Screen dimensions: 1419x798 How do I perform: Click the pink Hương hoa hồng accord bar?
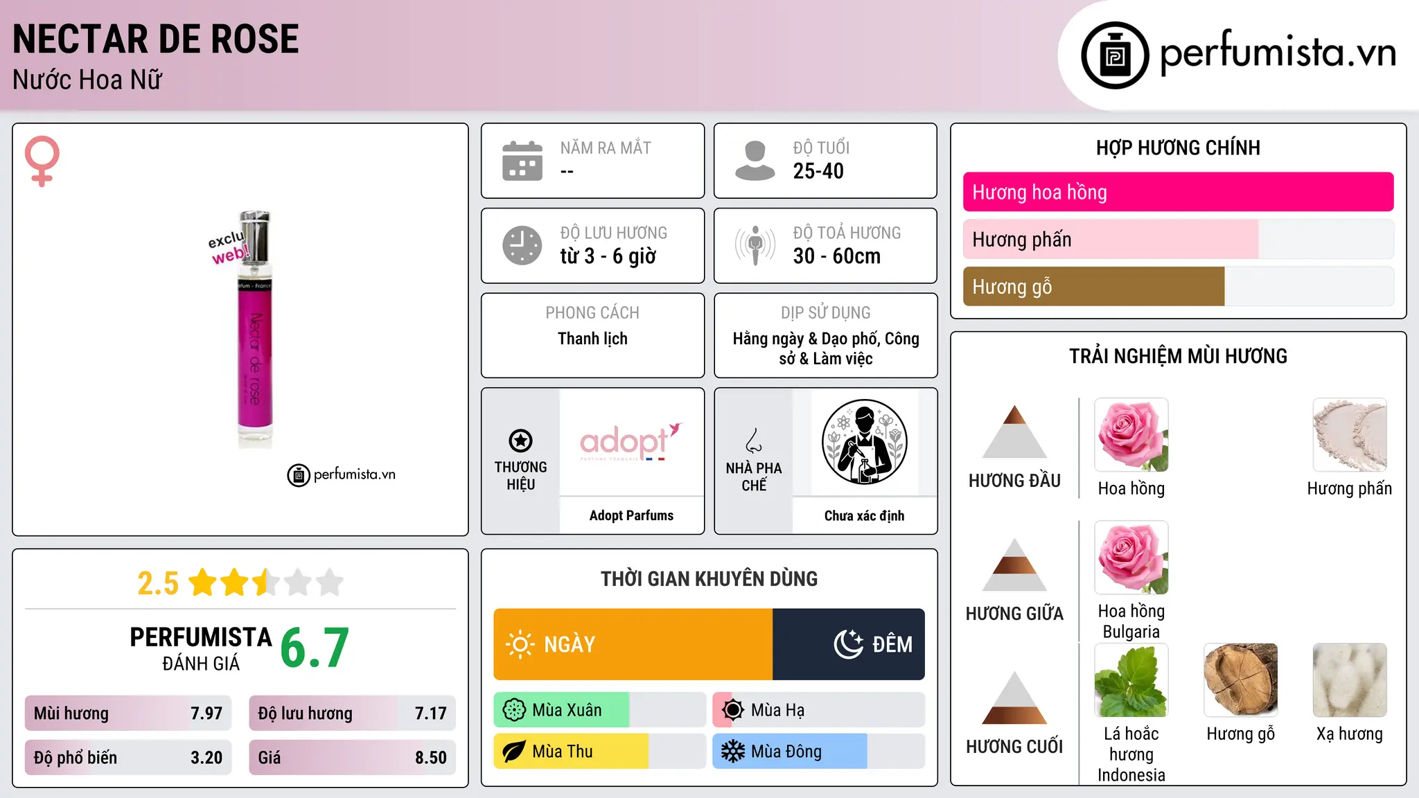tap(1179, 192)
